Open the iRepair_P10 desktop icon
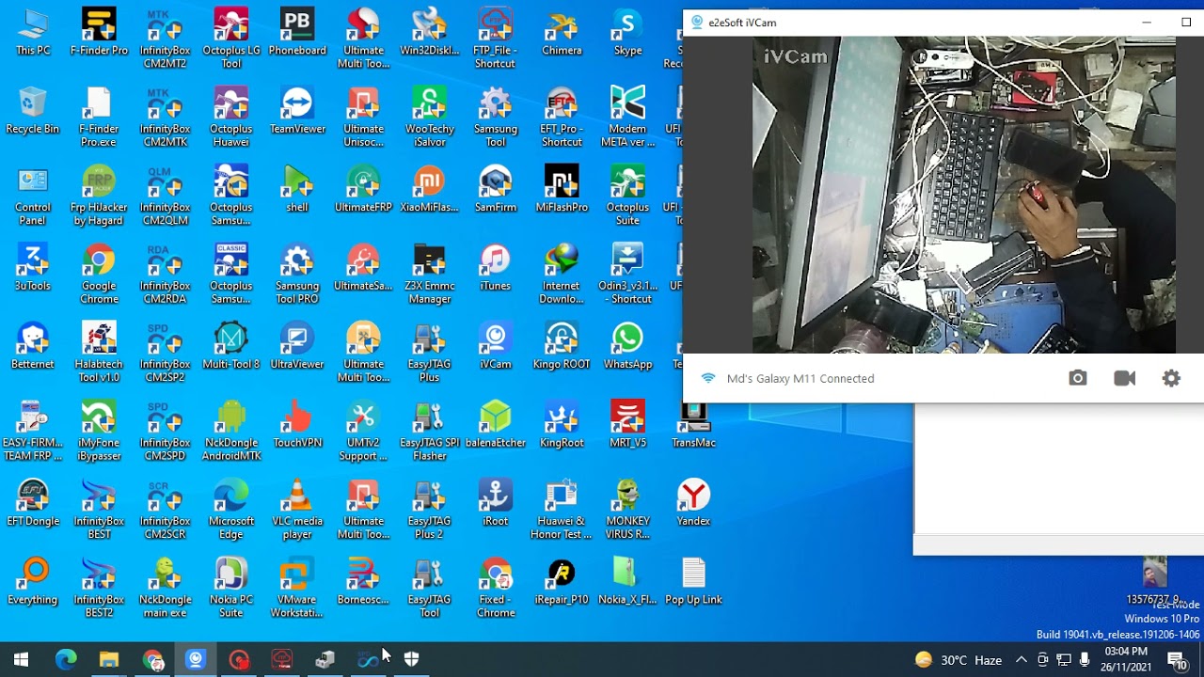The image size is (1204, 677). [x=562, y=581]
